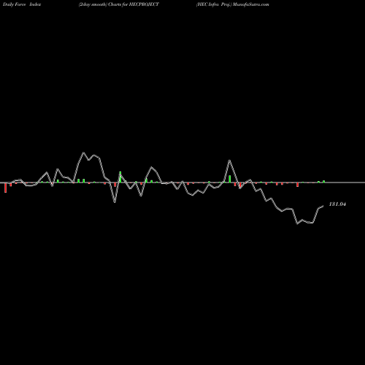Click the '(2day smooth) Charts for HECPROJECT' text

pos(119,4)
